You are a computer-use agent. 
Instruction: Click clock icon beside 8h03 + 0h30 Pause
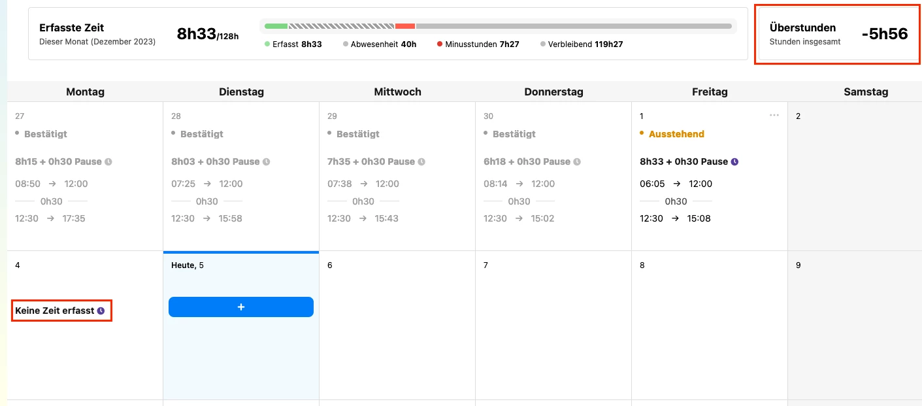click(266, 161)
